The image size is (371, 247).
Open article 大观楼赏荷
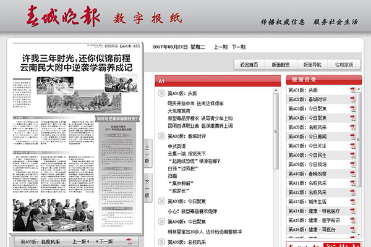click(x=179, y=111)
